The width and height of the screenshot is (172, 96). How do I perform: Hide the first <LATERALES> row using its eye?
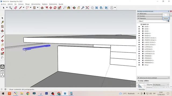click(x=139, y=47)
